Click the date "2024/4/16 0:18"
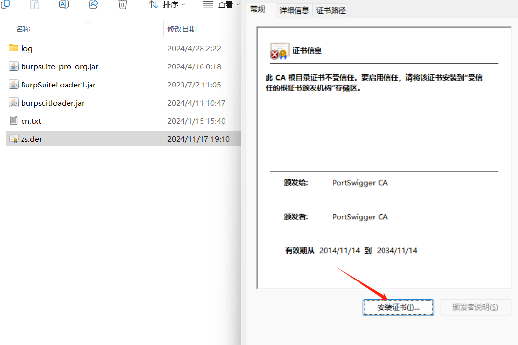518x345 pixels. click(194, 67)
